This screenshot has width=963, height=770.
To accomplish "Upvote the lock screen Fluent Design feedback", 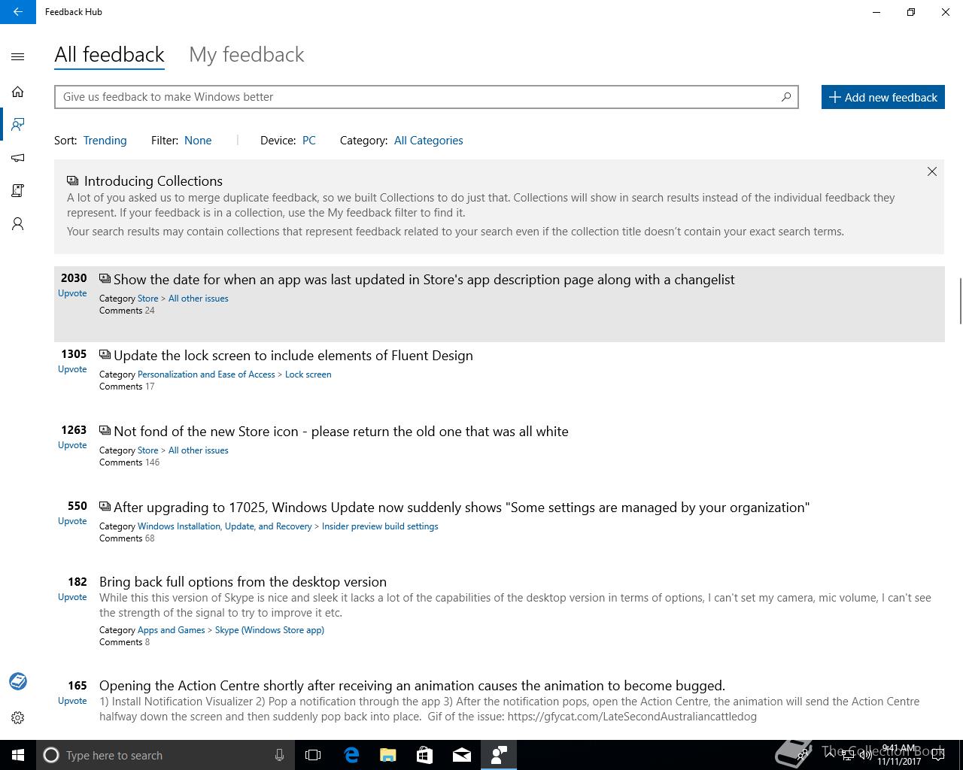I will (x=72, y=369).
